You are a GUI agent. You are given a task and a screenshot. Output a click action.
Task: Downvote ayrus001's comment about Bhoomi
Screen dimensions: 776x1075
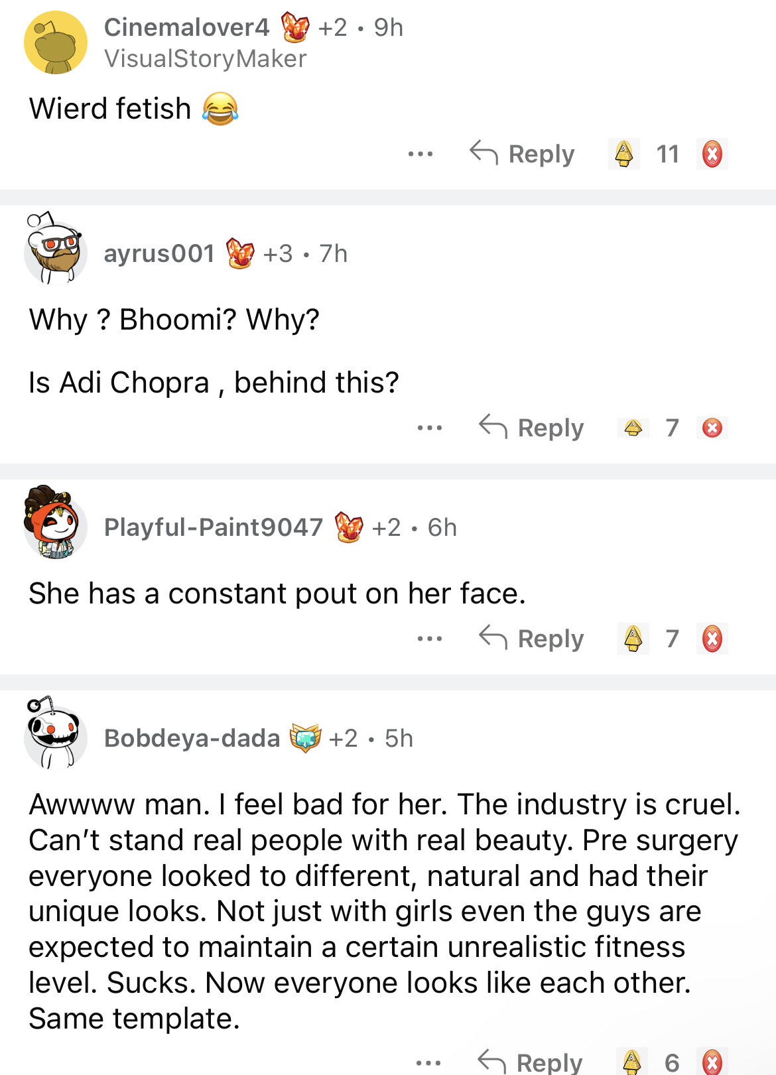click(x=712, y=428)
